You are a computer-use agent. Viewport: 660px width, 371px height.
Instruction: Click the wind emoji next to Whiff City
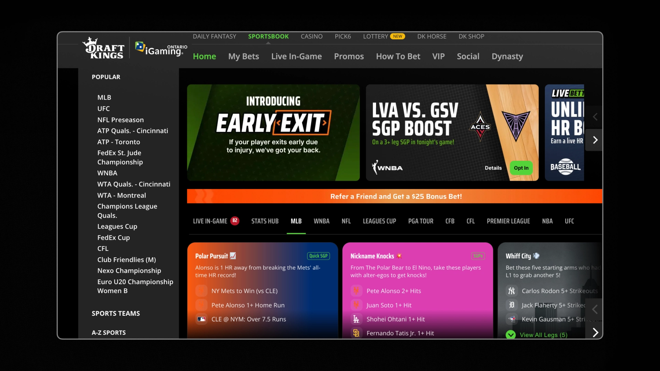click(x=536, y=256)
